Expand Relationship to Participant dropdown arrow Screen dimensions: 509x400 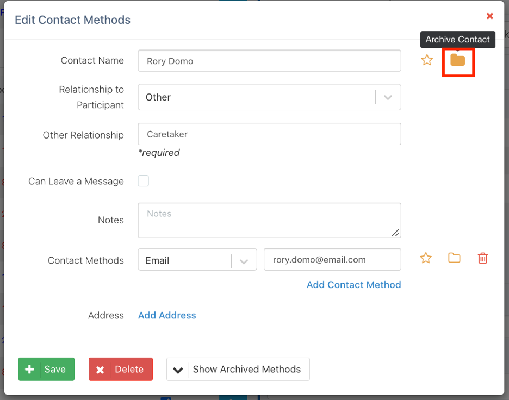[388, 97]
